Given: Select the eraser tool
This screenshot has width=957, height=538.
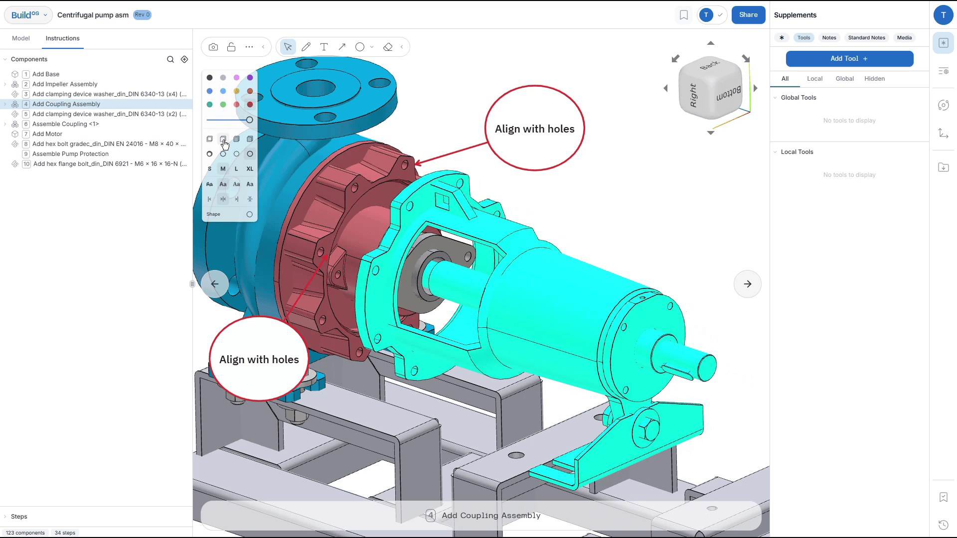Looking at the screenshot, I should (x=388, y=47).
